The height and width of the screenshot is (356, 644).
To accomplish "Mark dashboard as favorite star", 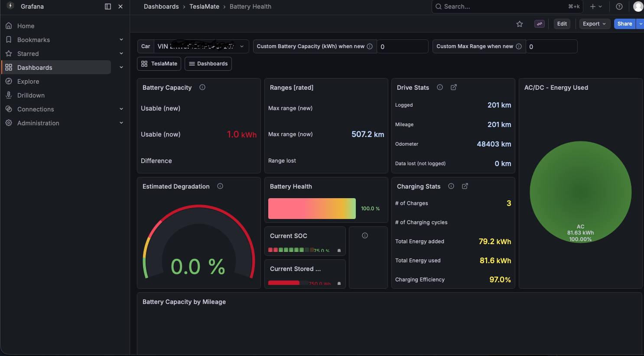I will click(x=520, y=24).
